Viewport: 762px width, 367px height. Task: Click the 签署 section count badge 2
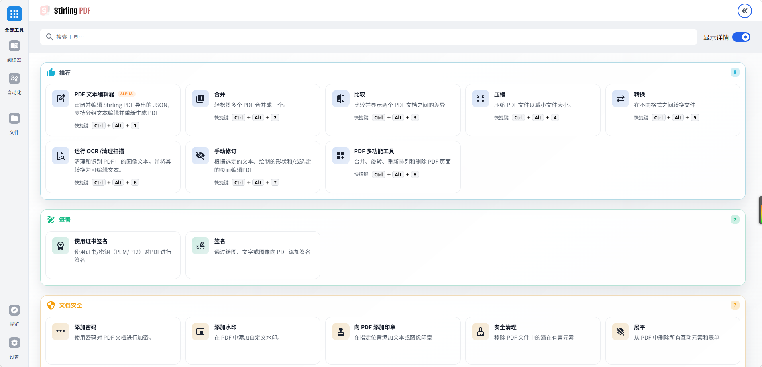735,219
